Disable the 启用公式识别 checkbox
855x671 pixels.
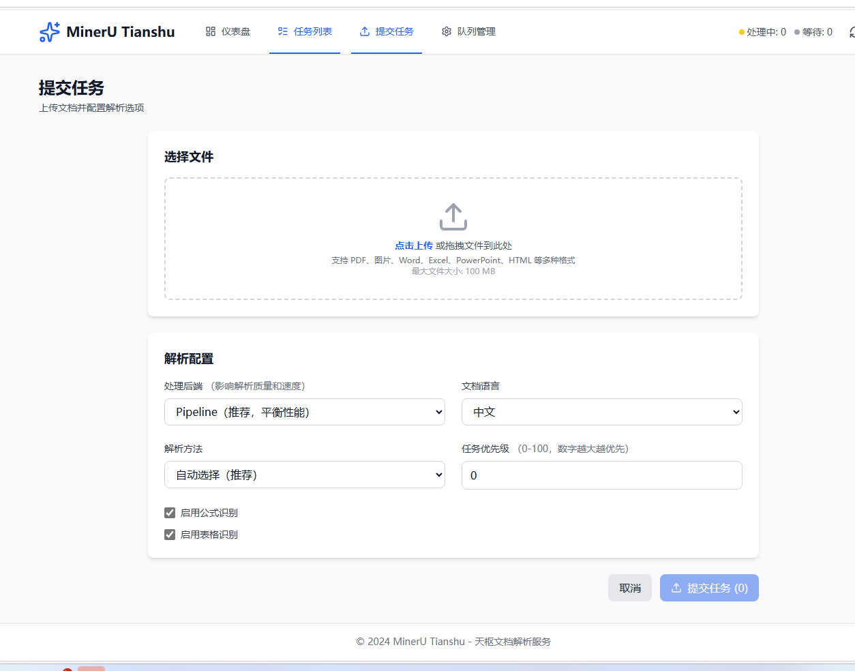click(x=169, y=513)
